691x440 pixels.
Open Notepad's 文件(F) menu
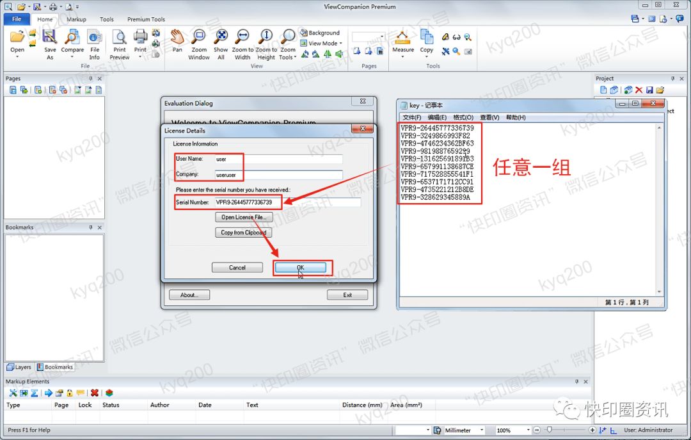click(411, 117)
